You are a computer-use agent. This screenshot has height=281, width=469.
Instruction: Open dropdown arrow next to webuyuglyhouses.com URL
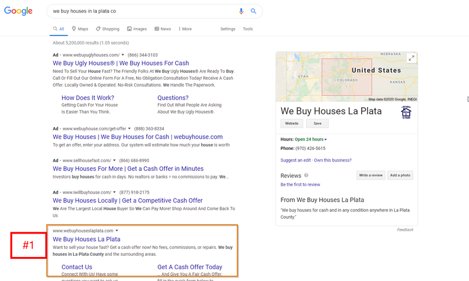click(x=123, y=55)
